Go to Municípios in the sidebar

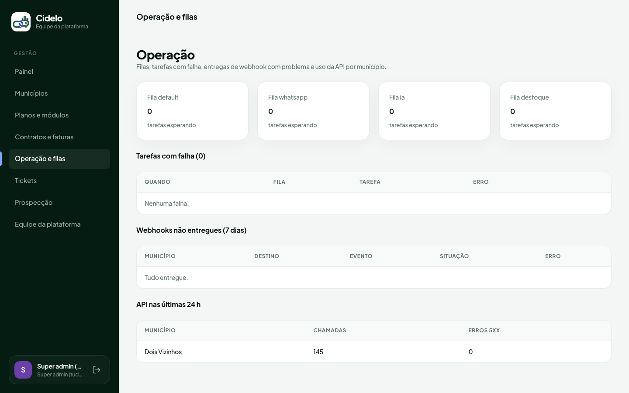click(x=59, y=93)
